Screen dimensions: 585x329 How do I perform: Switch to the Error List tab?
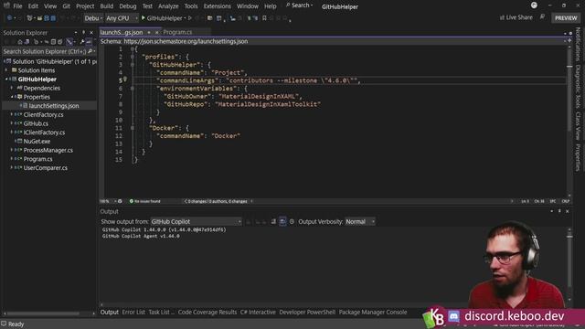(x=133, y=313)
